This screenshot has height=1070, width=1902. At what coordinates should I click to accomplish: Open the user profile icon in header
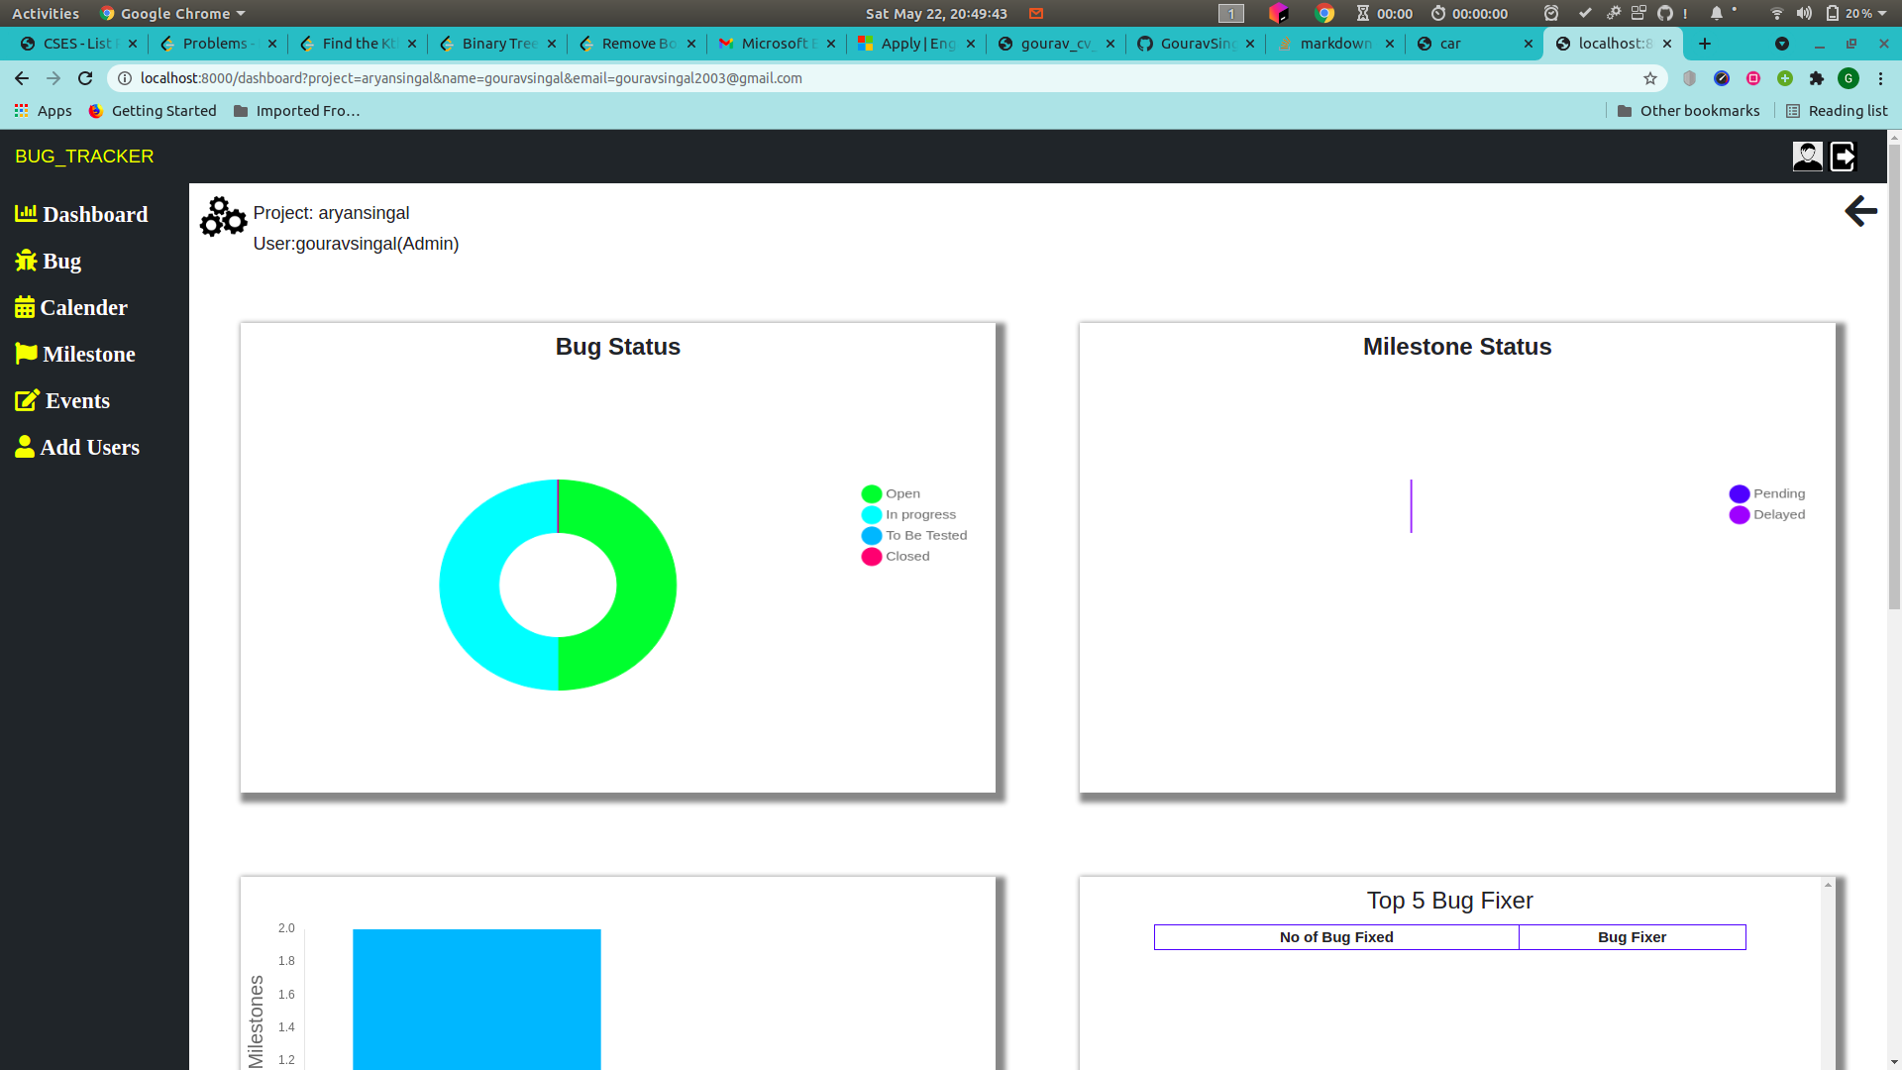click(1807, 157)
